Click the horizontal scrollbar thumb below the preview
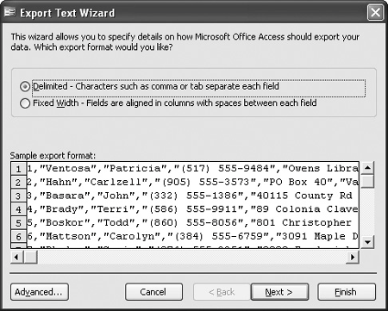388x311 pixels. (x=30, y=257)
